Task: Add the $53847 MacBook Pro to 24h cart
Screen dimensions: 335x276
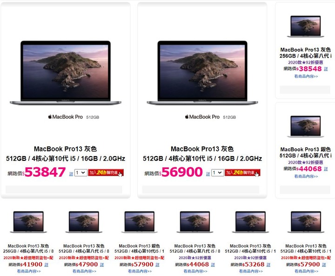Action: point(106,172)
